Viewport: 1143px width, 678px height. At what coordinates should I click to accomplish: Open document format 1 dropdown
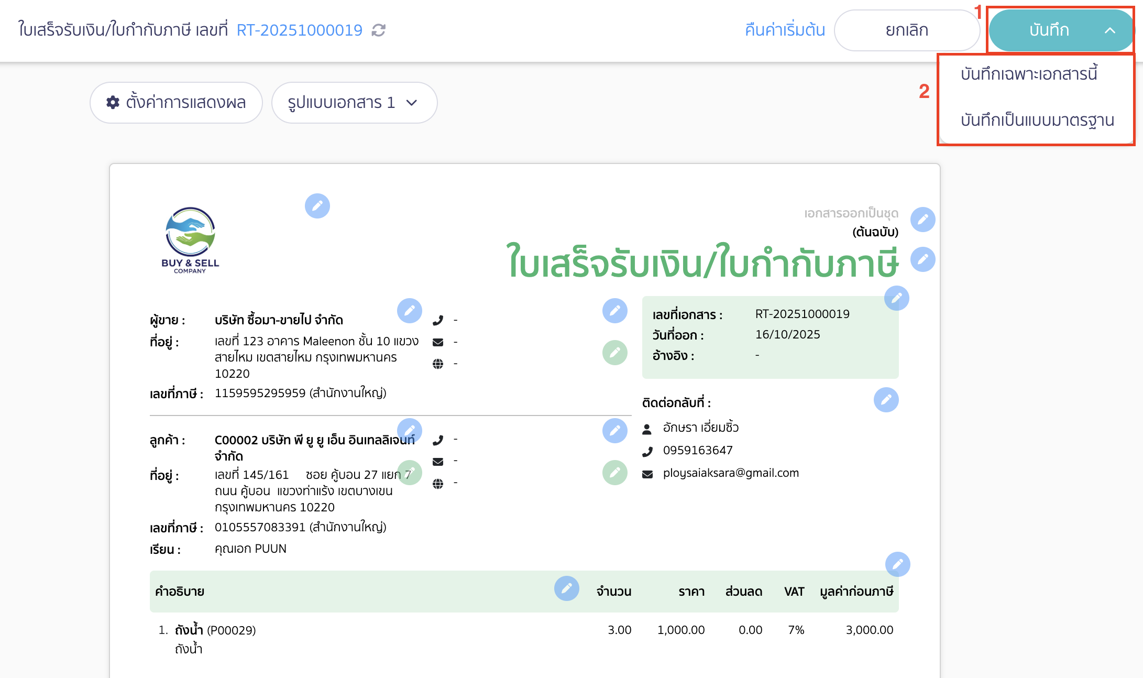[354, 103]
